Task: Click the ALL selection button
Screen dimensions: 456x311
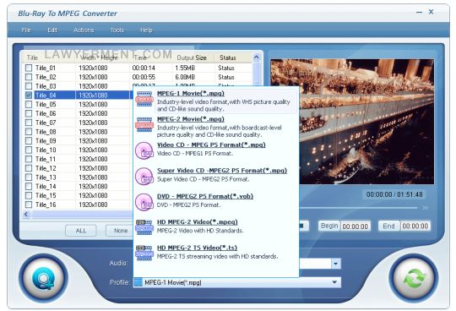Action: point(81,231)
